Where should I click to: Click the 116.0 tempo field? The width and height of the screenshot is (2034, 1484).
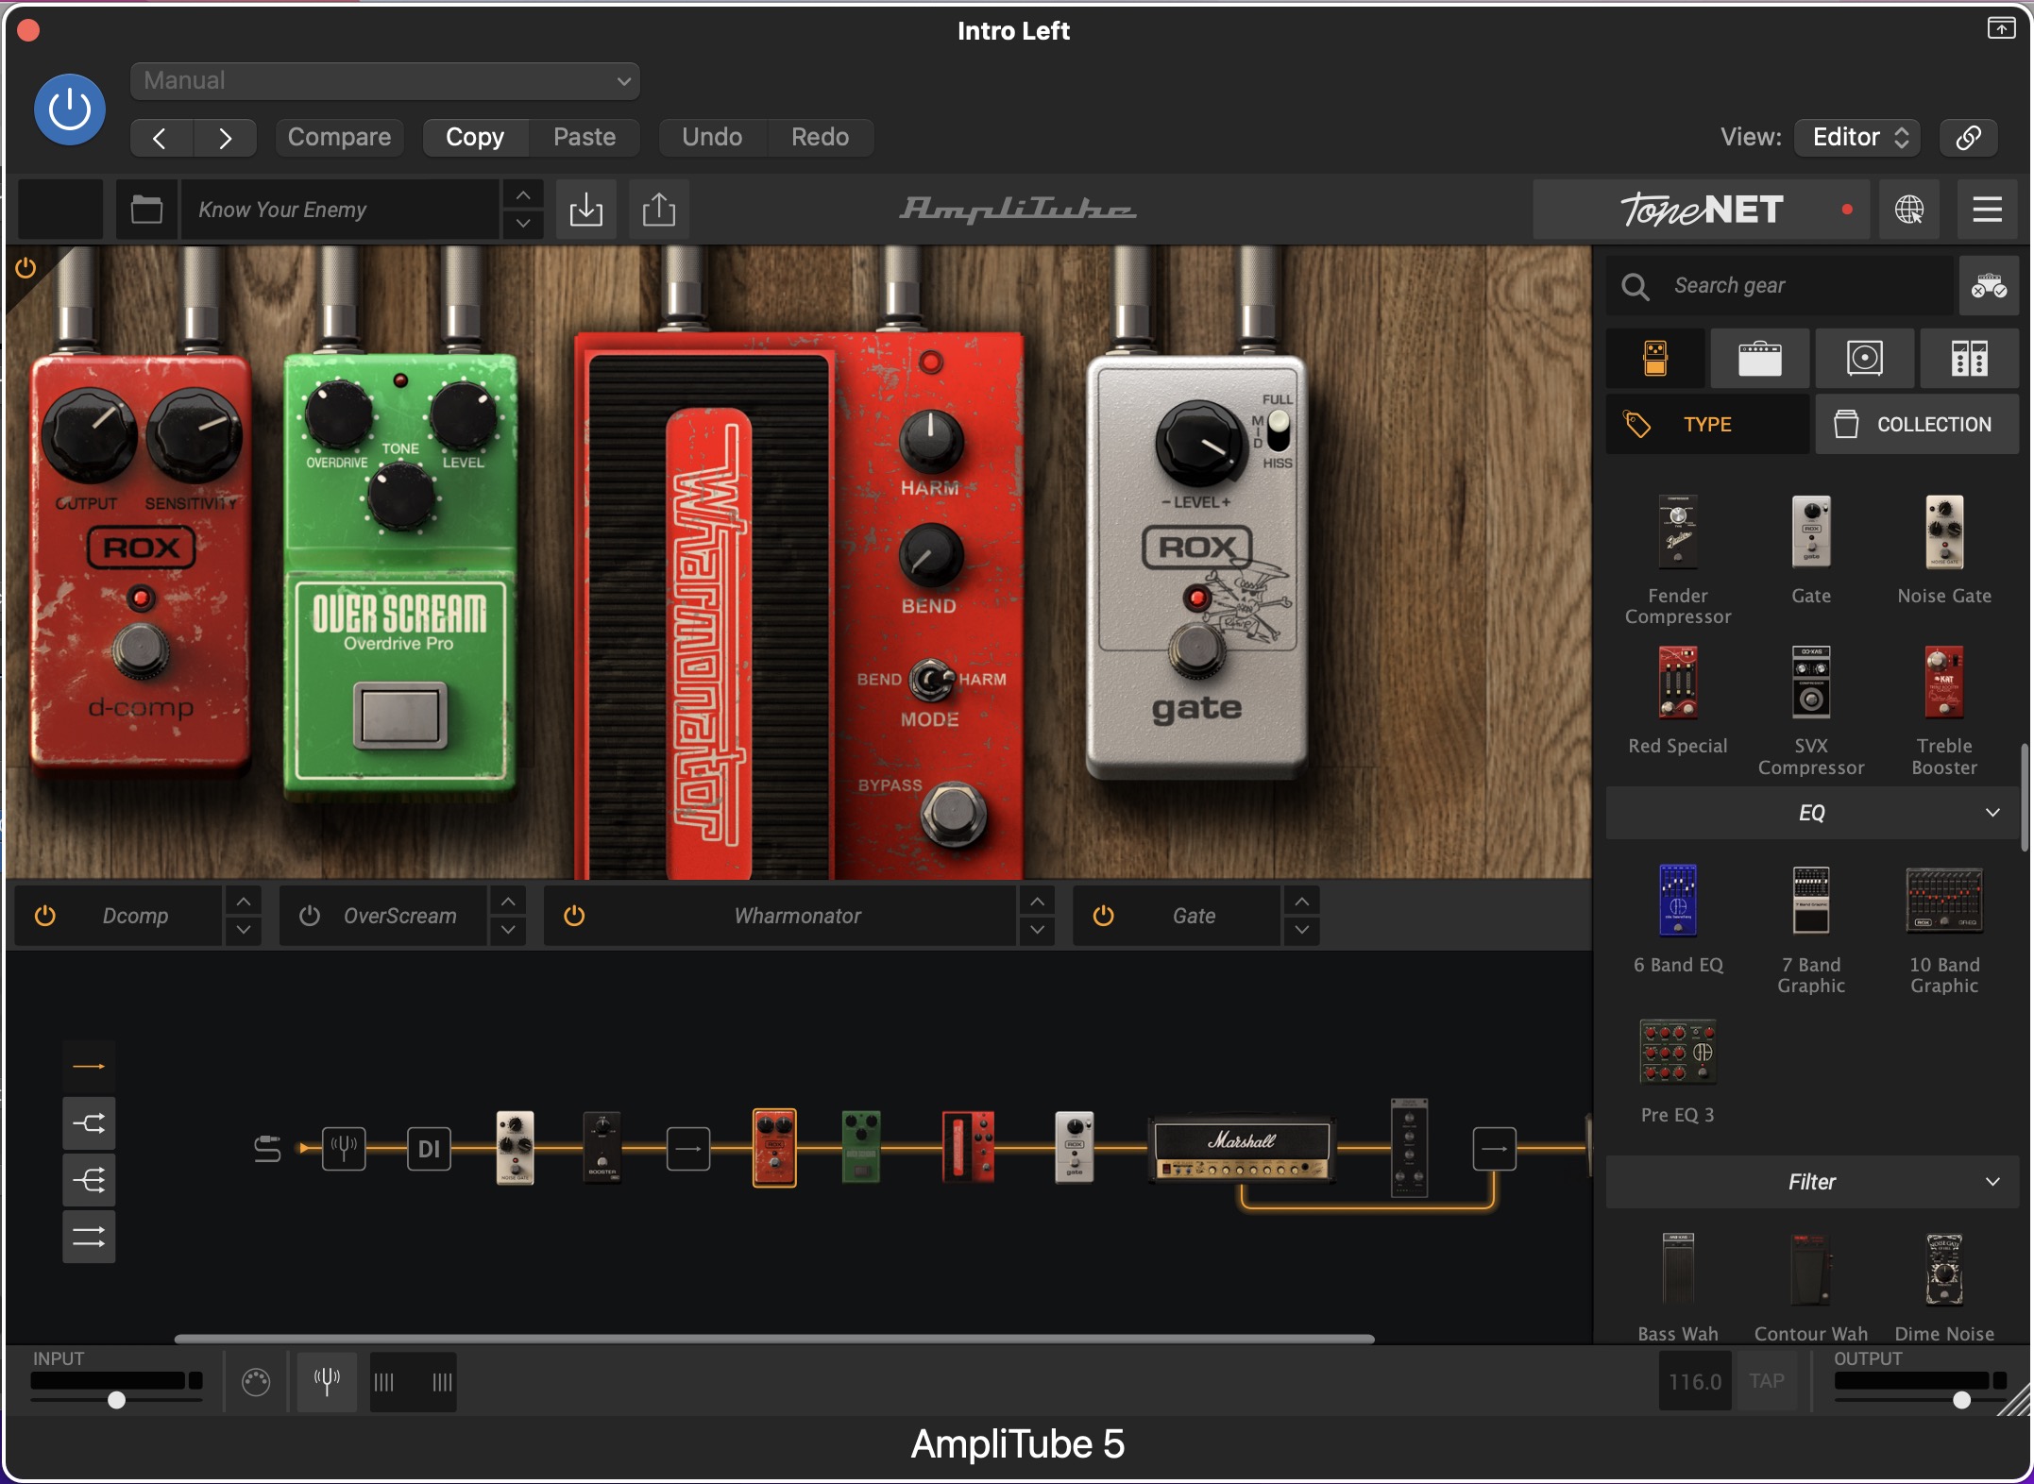coord(1695,1381)
